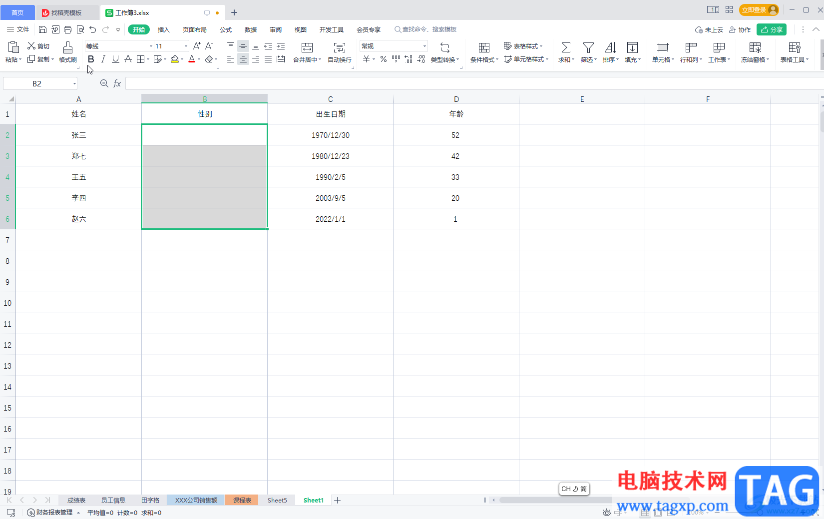Toggle Italic formatting
This screenshot has width=824, height=519.
click(x=103, y=59)
